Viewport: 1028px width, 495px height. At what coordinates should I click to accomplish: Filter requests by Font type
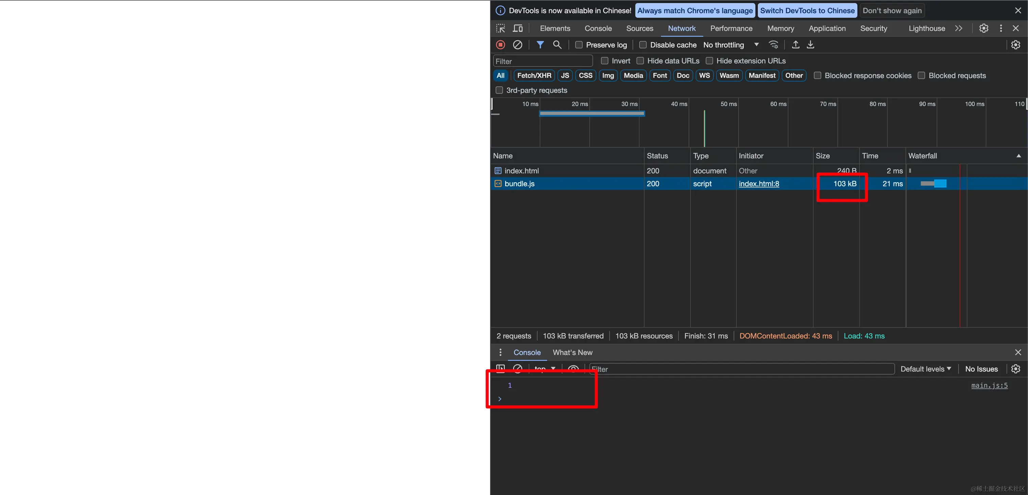point(659,75)
